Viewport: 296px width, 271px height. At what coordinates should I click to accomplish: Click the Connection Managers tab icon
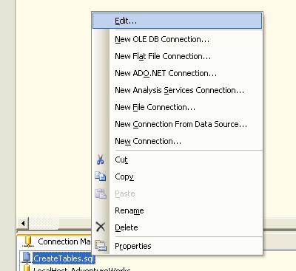[28, 241]
